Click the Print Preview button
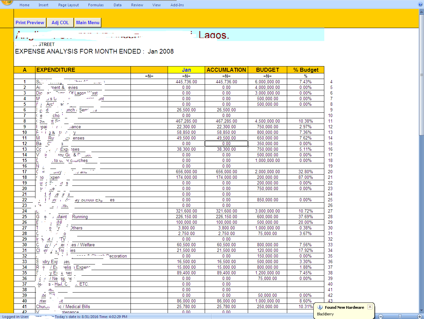 (x=30, y=22)
